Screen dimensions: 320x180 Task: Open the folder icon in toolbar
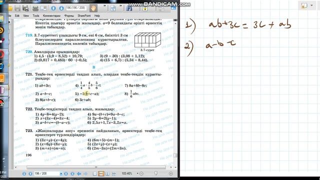click(x=10, y=8)
